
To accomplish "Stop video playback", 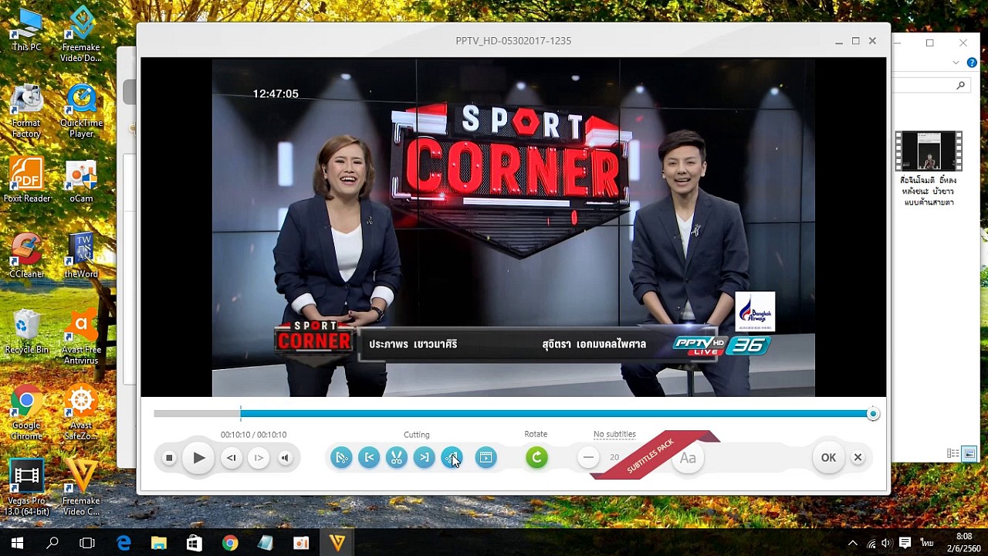I will pyautogui.click(x=169, y=458).
